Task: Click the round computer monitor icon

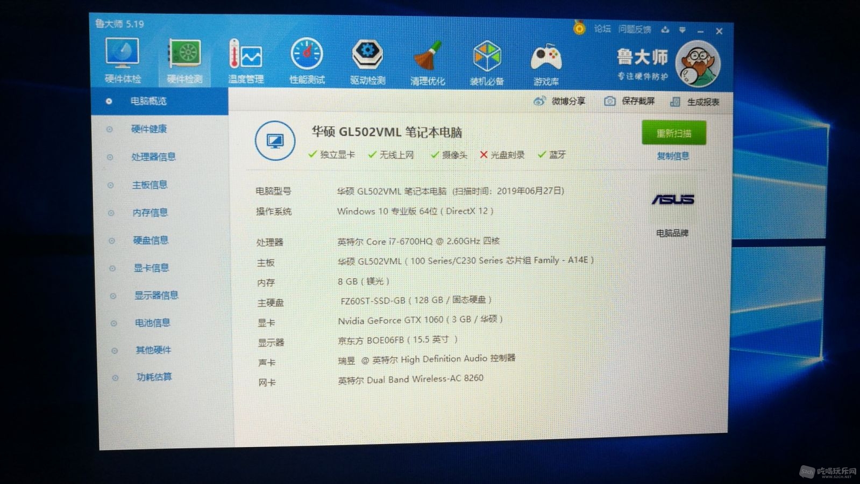Action: pos(275,141)
